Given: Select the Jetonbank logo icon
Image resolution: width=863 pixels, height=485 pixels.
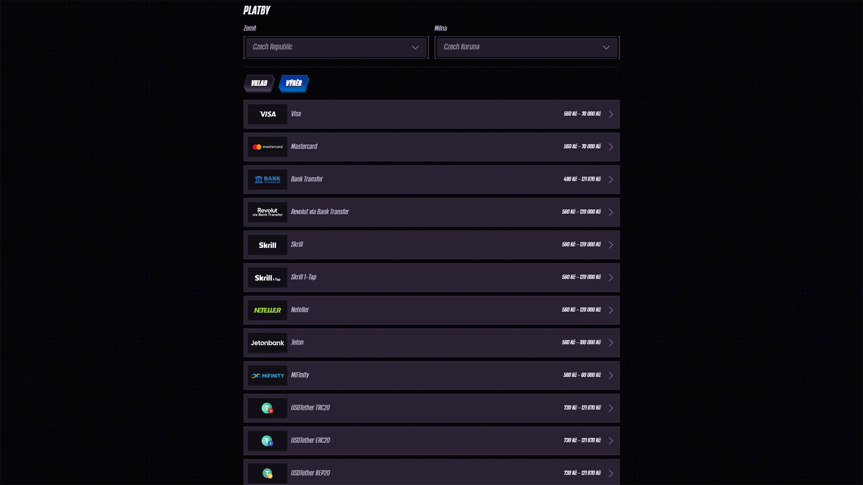Looking at the screenshot, I should click(x=268, y=343).
